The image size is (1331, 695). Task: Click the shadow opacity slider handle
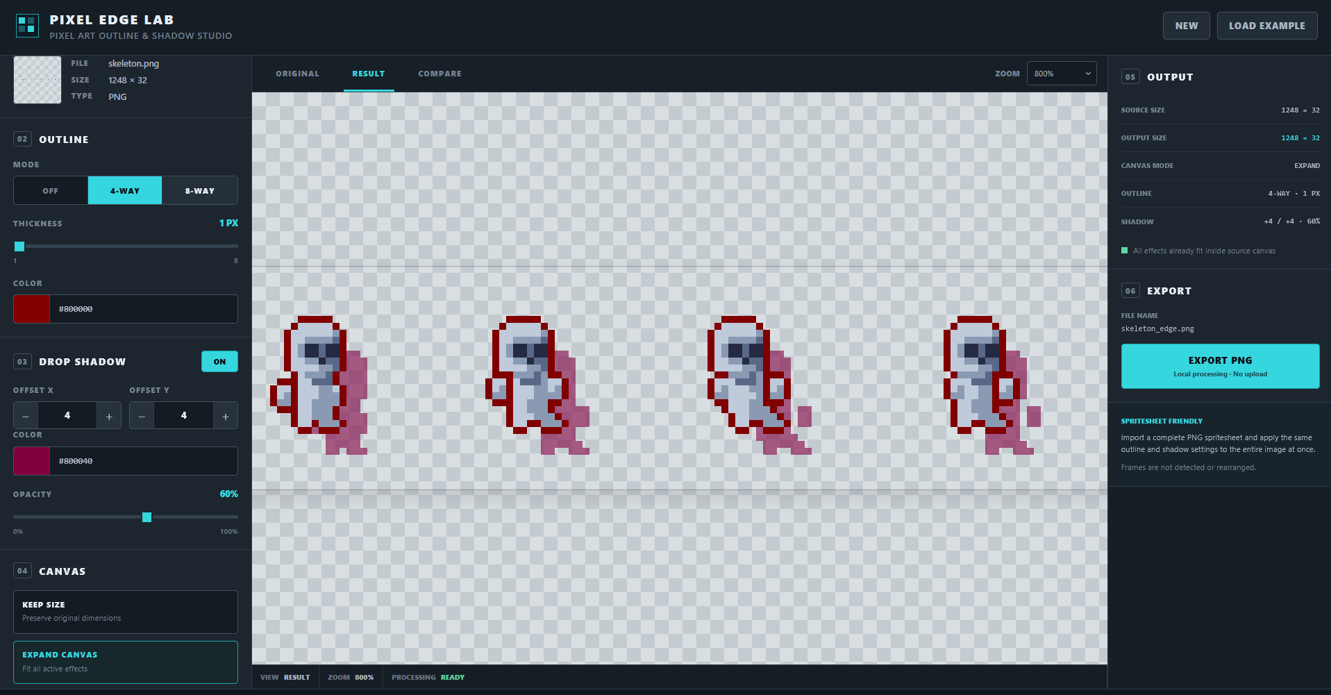pos(147,517)
